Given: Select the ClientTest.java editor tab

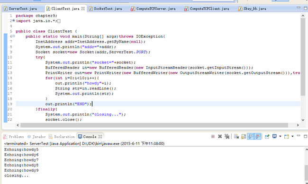Looking at the screenshot, I should [65, 9].
